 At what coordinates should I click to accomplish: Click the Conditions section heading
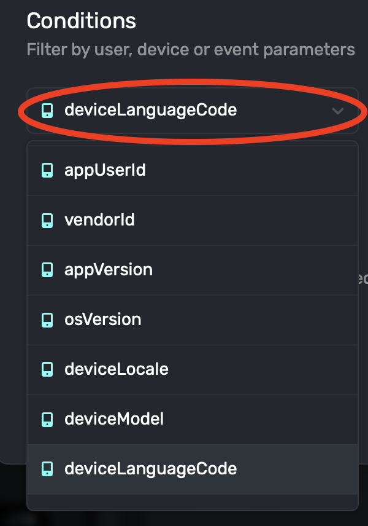[82, 22]
